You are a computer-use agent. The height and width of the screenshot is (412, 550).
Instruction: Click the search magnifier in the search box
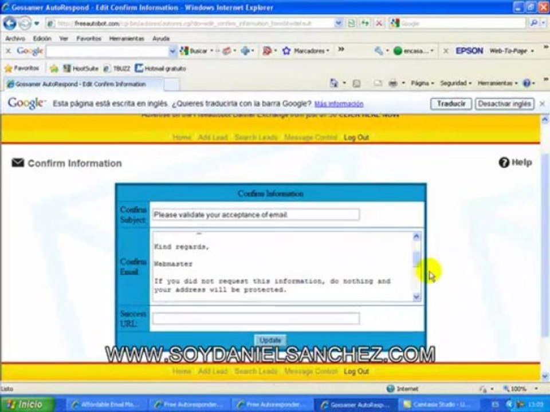pyautogui.click(x=533, y=23)
